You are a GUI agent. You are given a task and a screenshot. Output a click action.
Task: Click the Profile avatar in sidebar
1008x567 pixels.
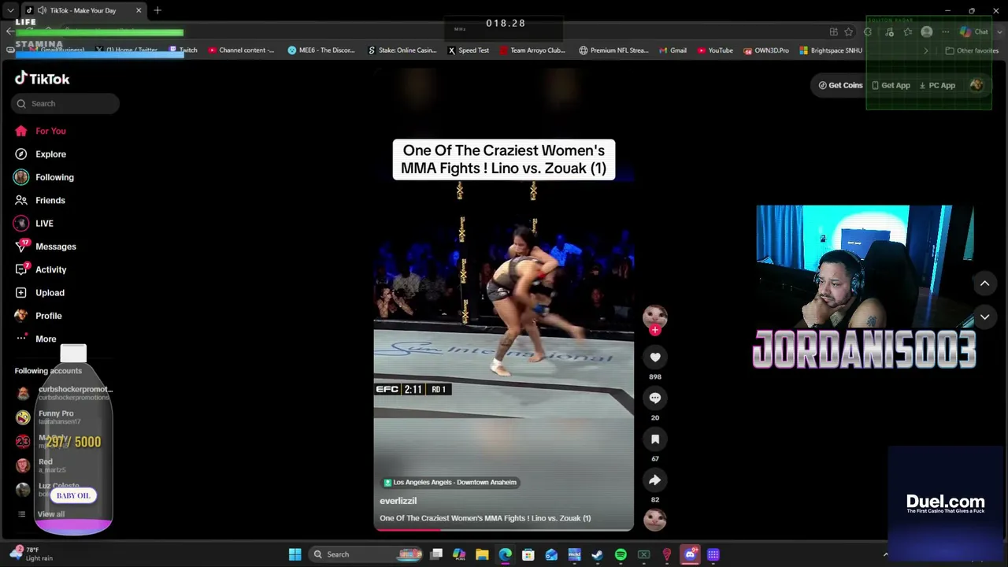(x=21, y=316)
